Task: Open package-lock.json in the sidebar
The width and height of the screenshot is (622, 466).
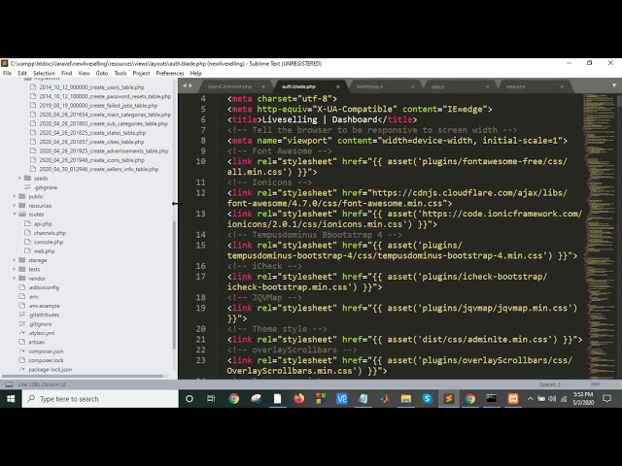Action: click(x=50, y=370)
